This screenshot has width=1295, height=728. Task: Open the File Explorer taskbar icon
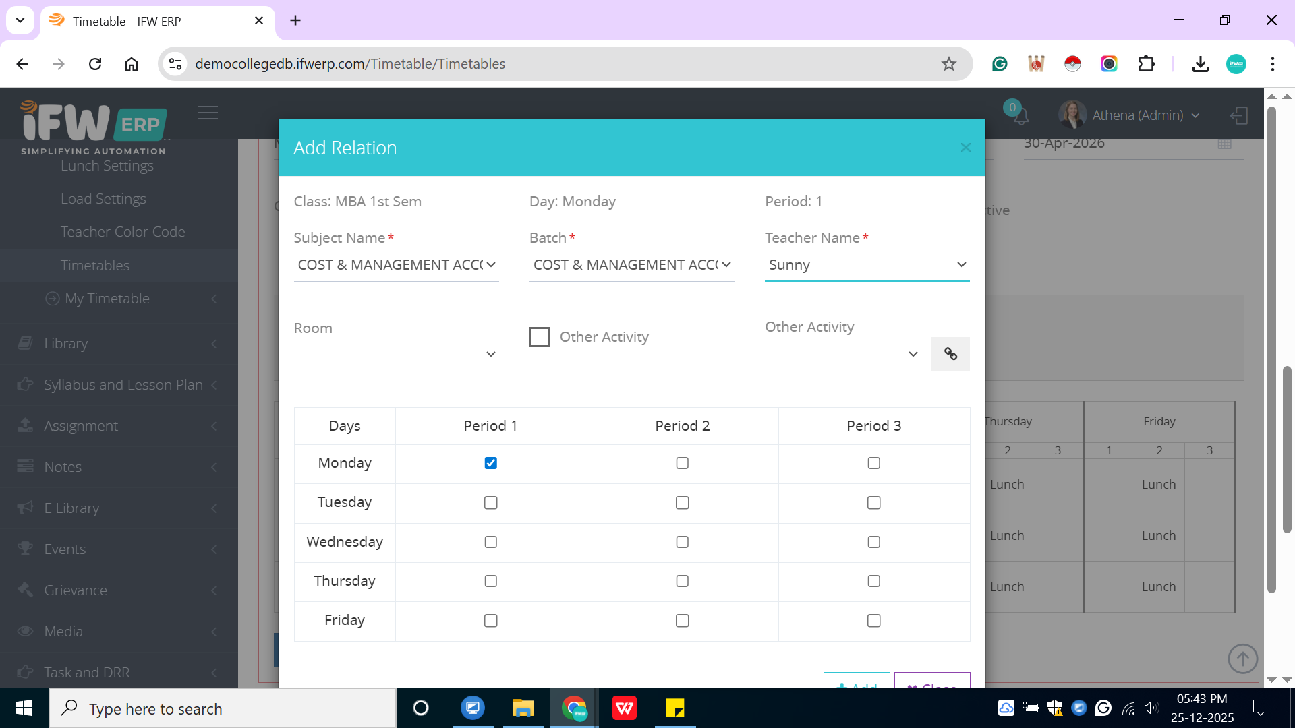(523, 708)
